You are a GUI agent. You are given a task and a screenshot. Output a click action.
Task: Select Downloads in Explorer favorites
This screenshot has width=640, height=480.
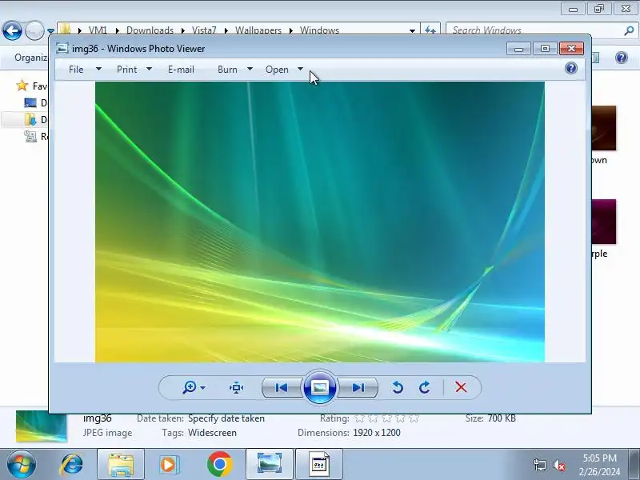pyautogui.click(x=35, y=119)
